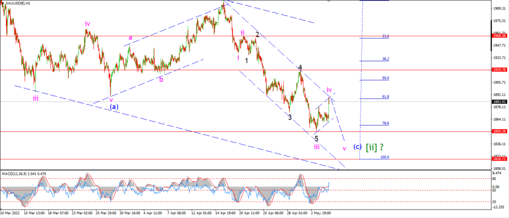The height and width of the screenshot is (218, 509).
Task: Select the 10 Mar 2022 date label
Action: click(x=10, y=213)
